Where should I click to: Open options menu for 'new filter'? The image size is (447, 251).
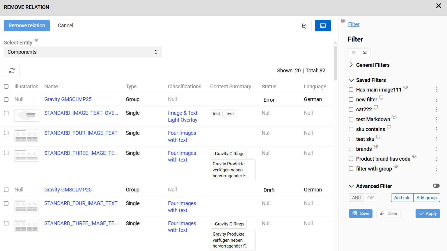pyautogui.click(x=437, y=100)
